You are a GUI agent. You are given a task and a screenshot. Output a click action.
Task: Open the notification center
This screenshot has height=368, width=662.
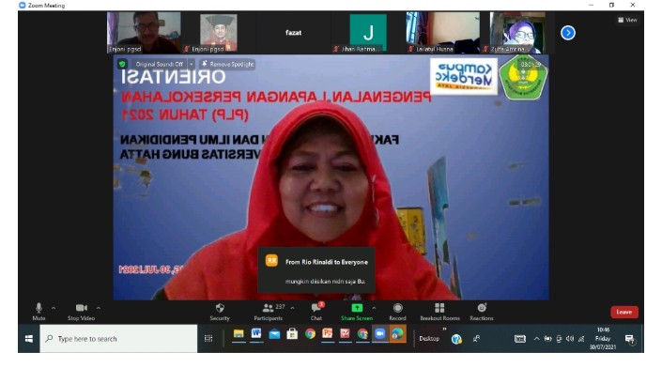629,339
